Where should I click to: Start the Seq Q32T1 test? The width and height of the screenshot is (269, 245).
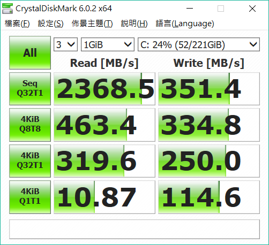pos(30,89)
